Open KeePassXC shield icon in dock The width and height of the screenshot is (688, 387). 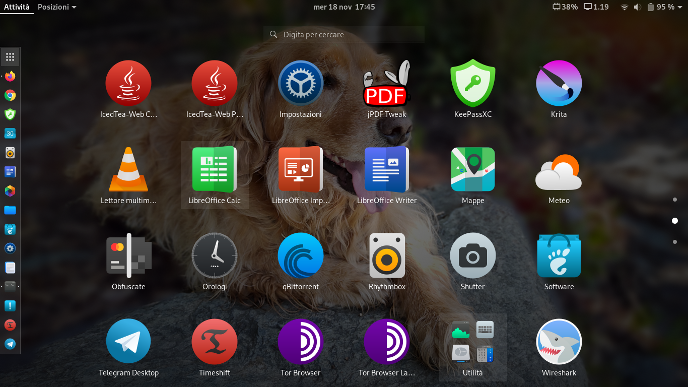[x=10, y=114]
